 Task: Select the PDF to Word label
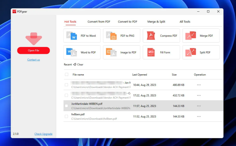pyautogui.click(x=88, y=36)
